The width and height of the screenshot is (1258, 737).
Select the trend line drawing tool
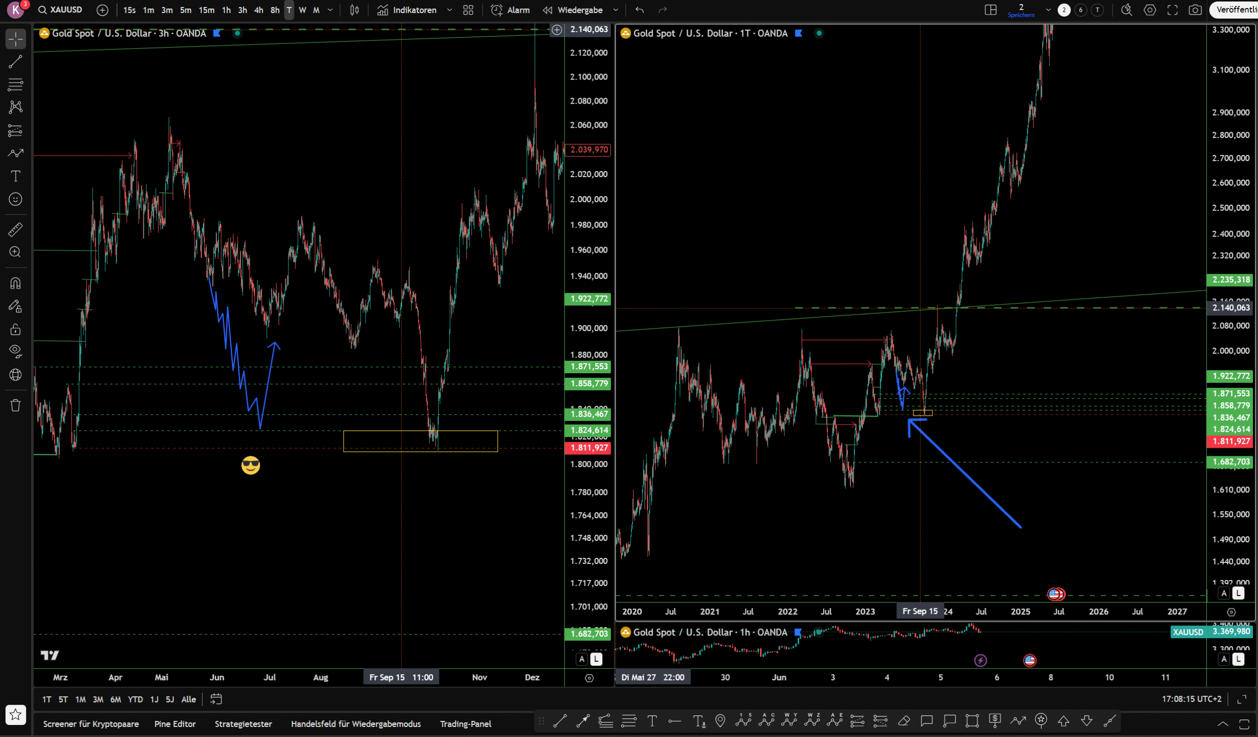pos(15,62)
